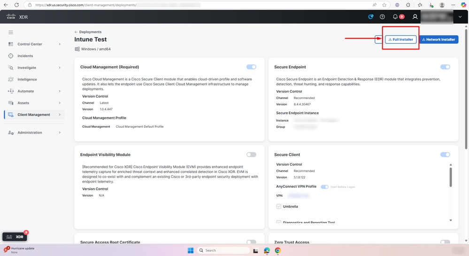
Task: Download the Full Installer
Action: click(400, 39)
